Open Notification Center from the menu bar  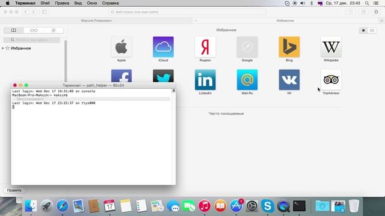pos(376,3)
